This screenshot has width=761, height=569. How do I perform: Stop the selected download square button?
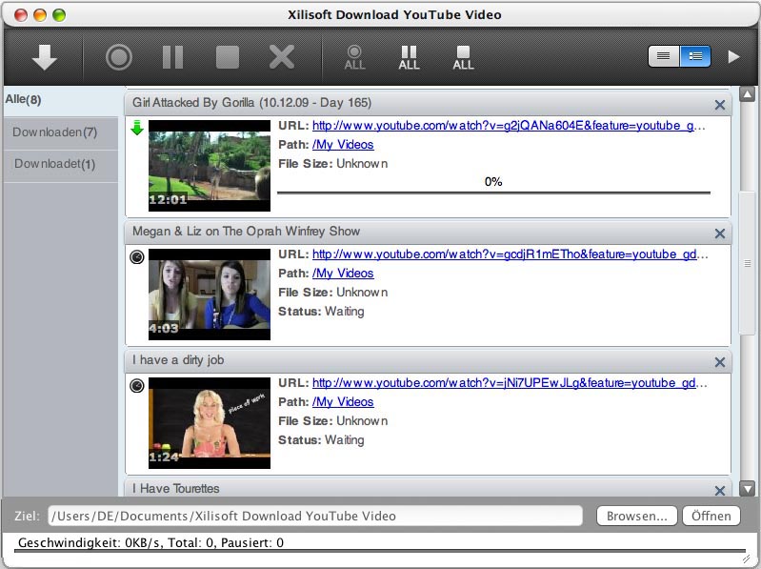pyautogui.click(x=227, y=57)
